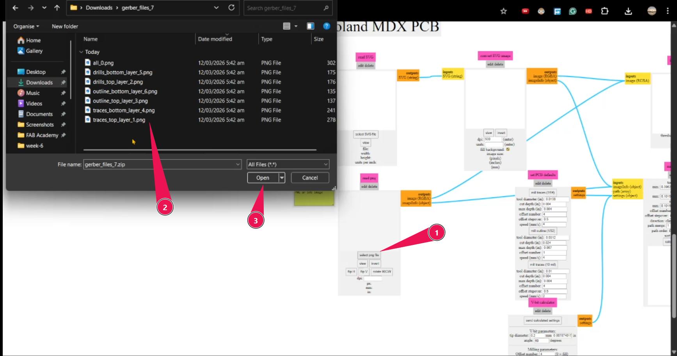Click the mill traces (1/64) button
The image size is (677, 356).
(543, 193)
